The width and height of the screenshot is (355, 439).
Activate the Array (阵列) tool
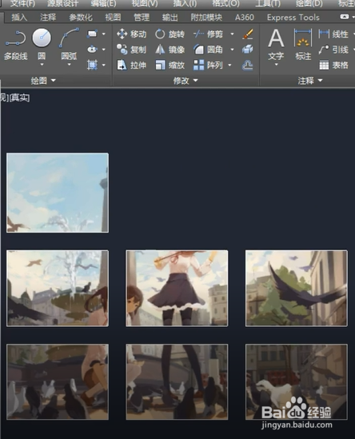pos(209,65)
